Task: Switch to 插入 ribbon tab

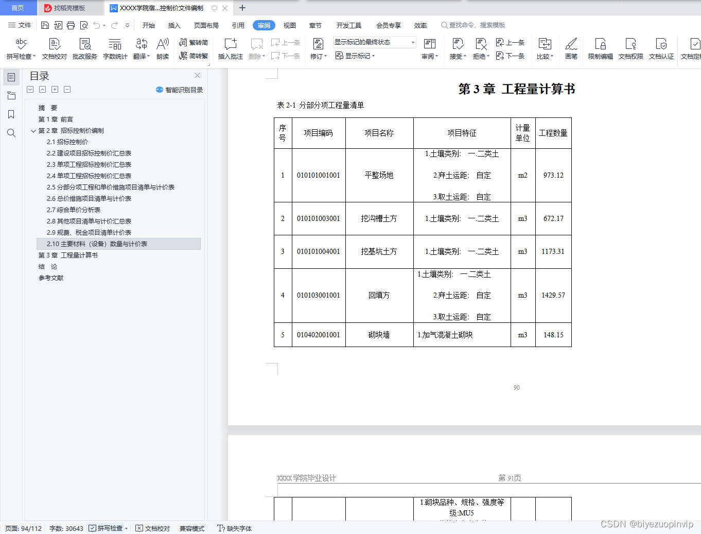Action: pyautogui.click(x=174, y=25)
